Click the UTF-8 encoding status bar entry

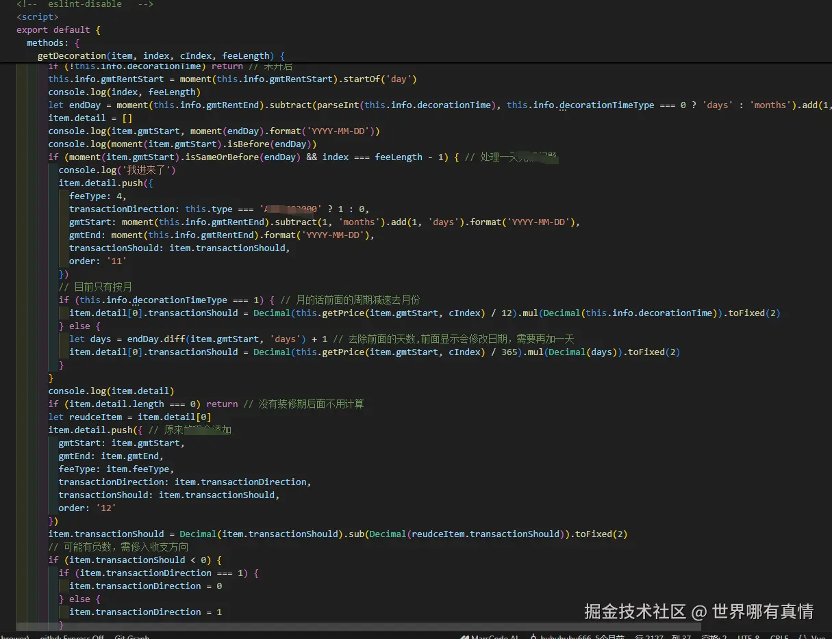[748, 637]
